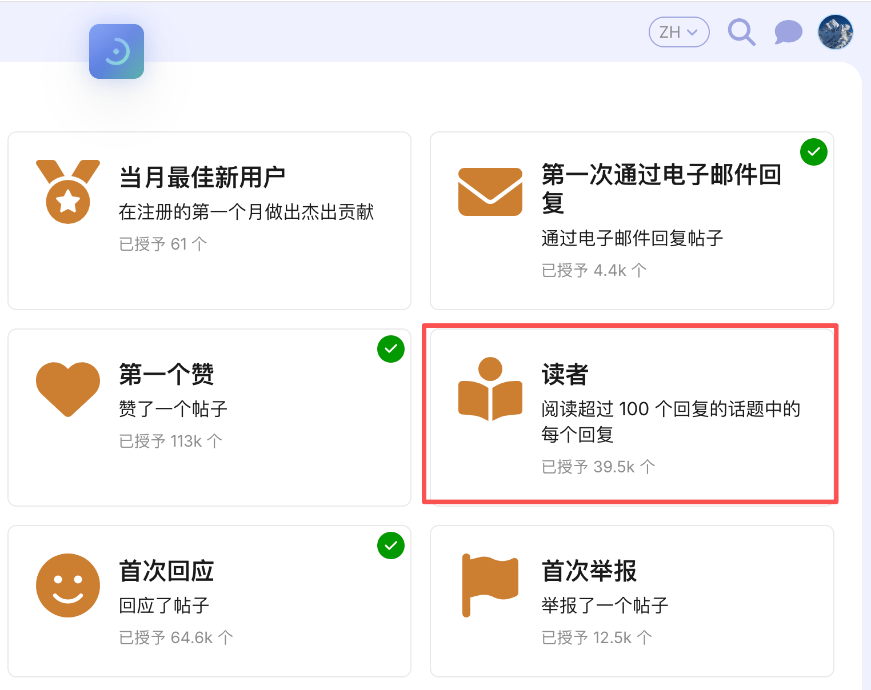Viewport: 871px width, 690px height.
Task: Open the search magnifier icon
Action: click(741, 32)
